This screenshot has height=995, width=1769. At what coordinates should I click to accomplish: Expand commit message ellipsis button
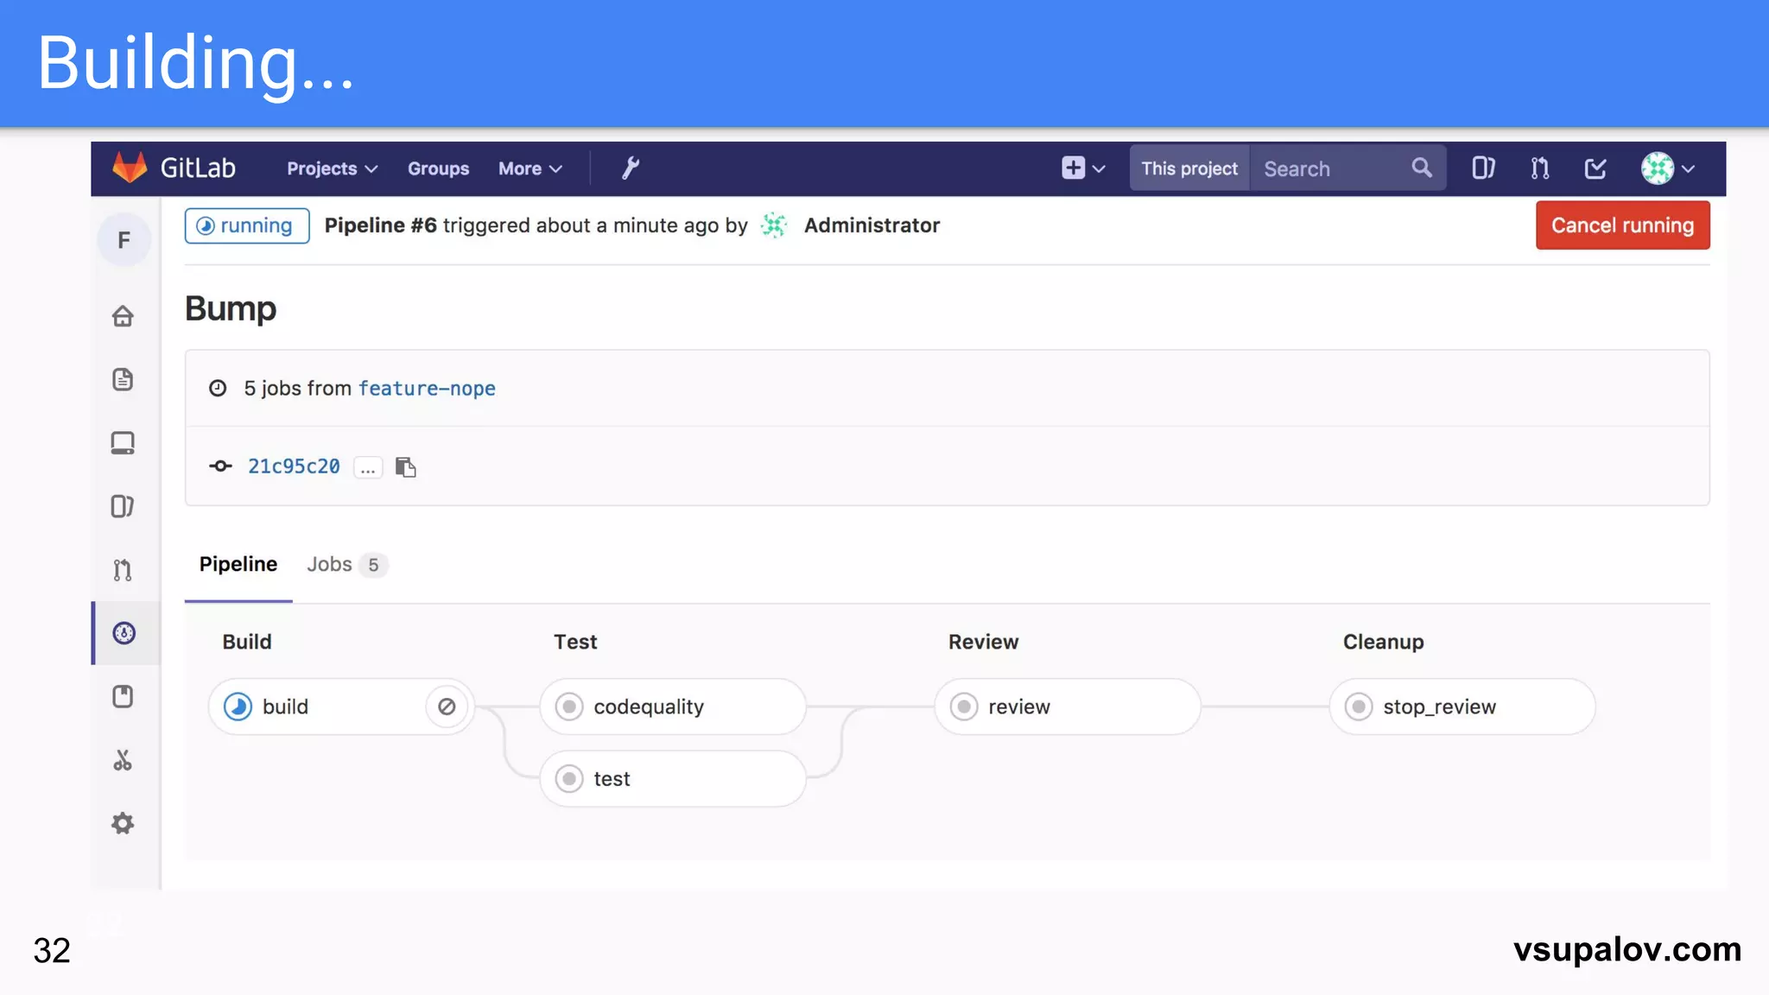[x=368, y=467]
